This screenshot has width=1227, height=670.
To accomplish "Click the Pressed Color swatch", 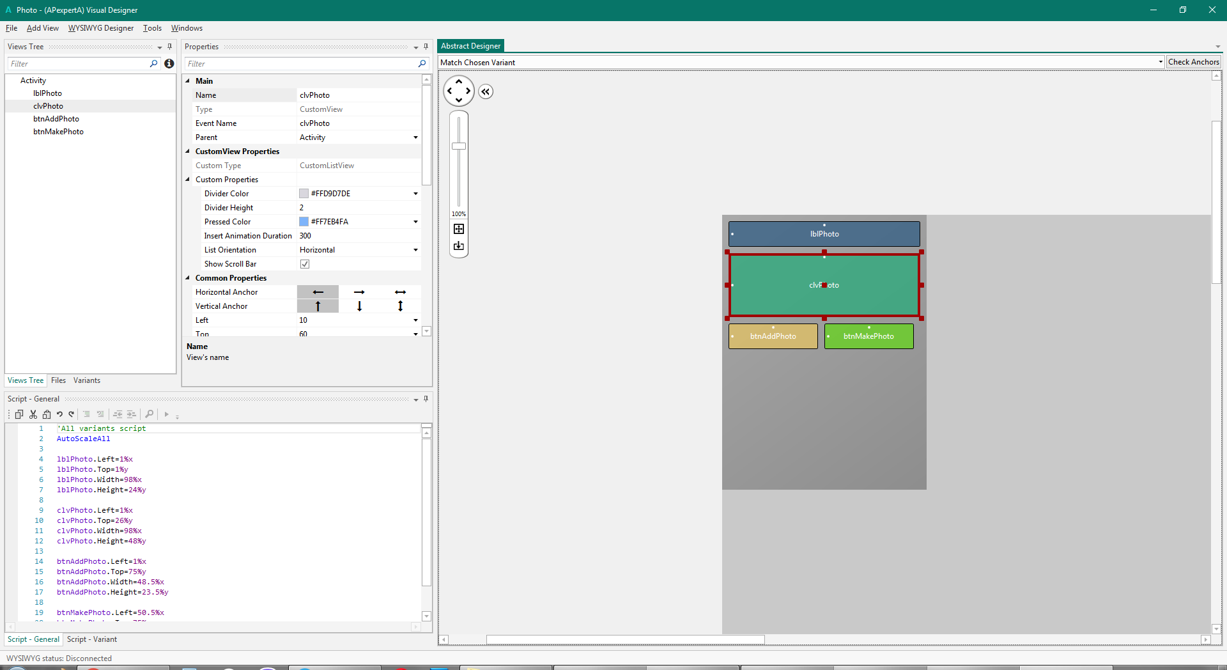I will [x=304, y=222].
